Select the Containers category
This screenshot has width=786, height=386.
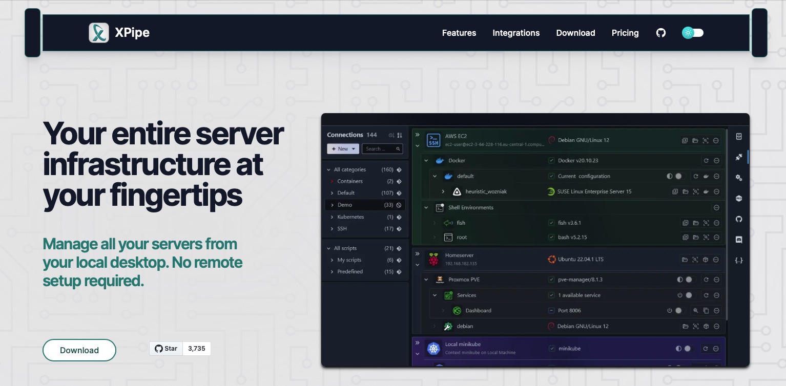[350, 181]
